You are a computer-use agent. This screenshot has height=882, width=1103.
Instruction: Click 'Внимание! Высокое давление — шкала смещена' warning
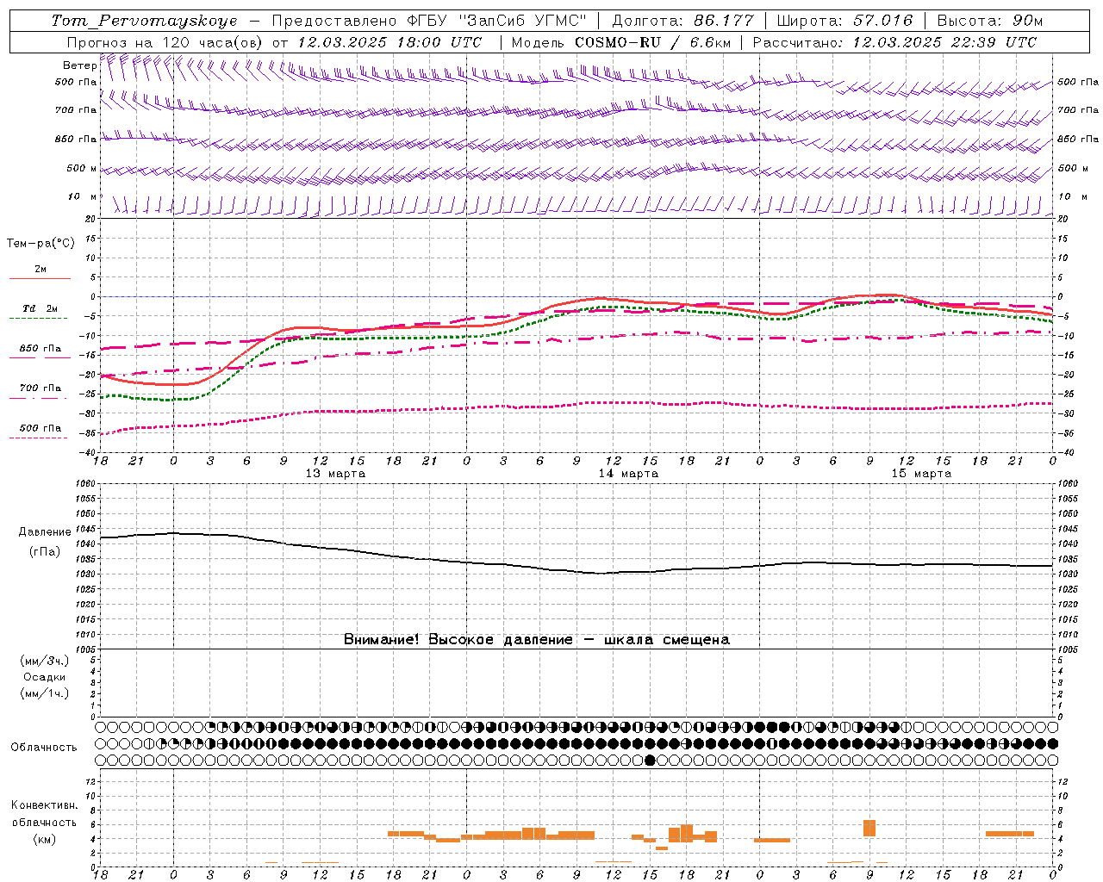536,639
